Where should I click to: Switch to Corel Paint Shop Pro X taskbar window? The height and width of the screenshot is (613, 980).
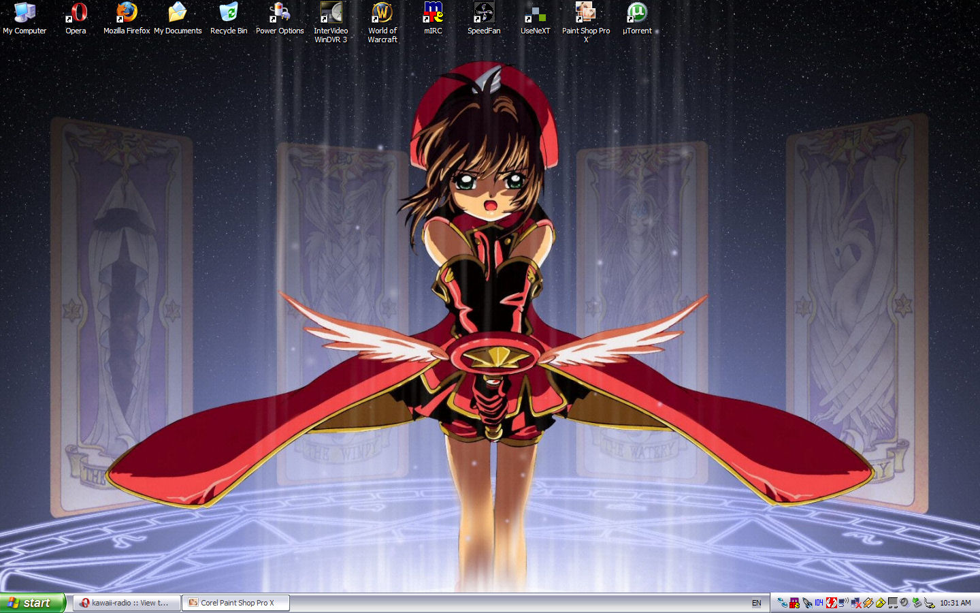pos(235,603)
